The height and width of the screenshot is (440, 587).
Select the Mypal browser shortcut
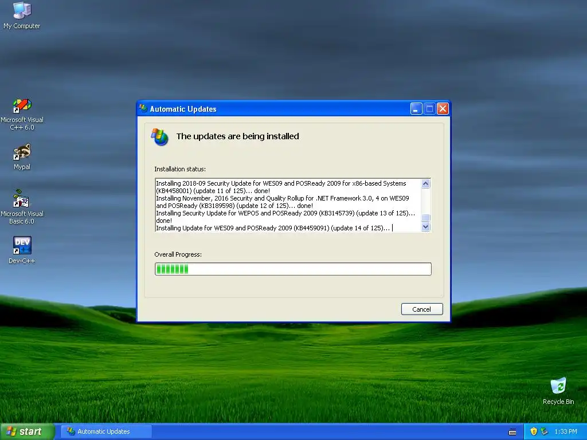coord(22,156)
